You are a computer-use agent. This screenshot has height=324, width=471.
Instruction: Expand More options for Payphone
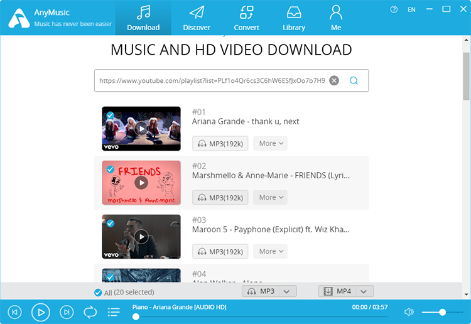[x=270, y=251]
